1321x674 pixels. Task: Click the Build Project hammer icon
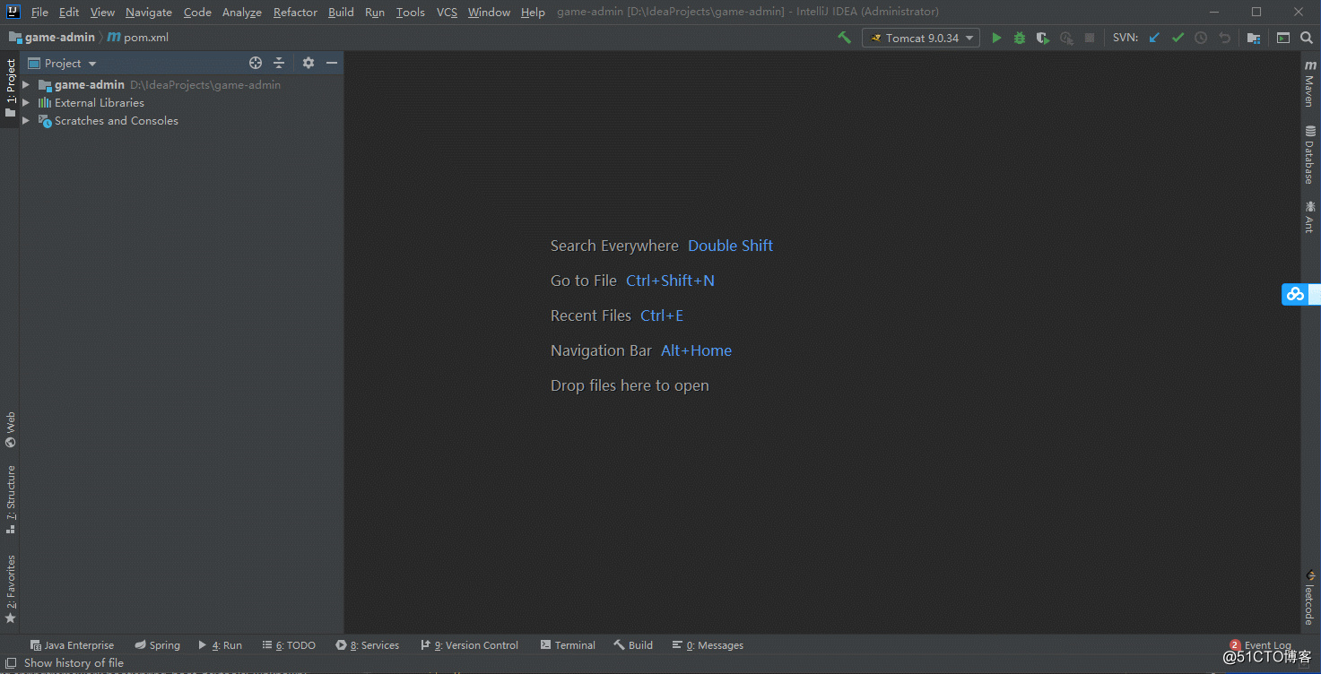click(844, 38)
